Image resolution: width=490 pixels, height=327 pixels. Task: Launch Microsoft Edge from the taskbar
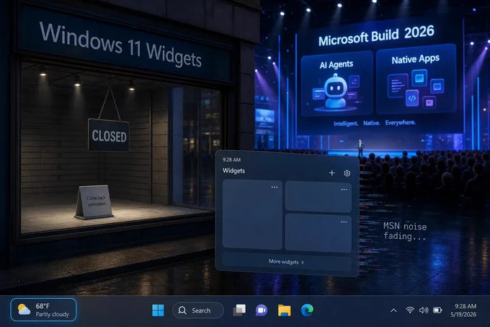point(307,310)
